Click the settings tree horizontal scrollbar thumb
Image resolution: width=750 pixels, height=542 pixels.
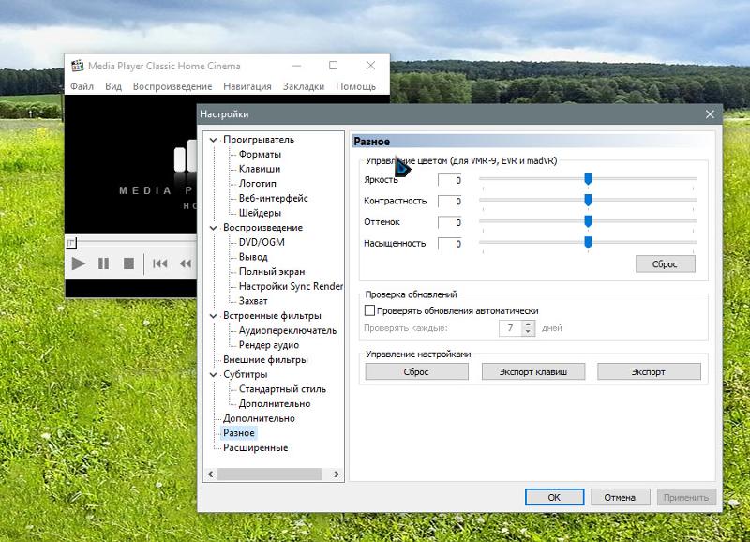pyautogui.click(x=270, y=474)
